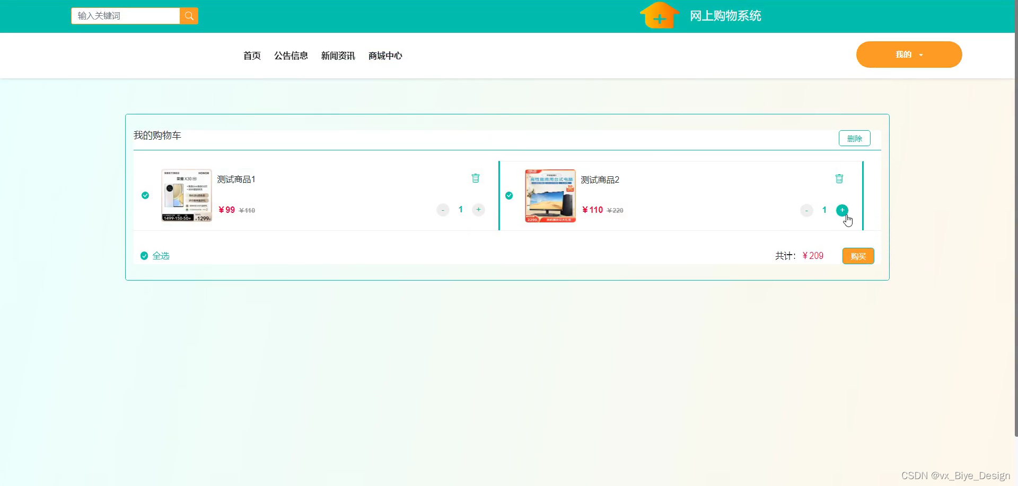Click the 我的购物车 heading
This screenshot has height=486, width=1018.
pos(157,136)
